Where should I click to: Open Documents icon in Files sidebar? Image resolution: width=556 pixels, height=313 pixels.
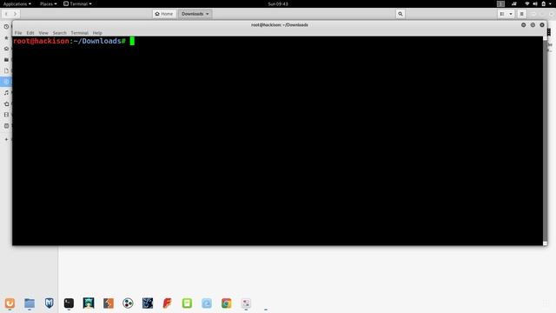point(6,70)
